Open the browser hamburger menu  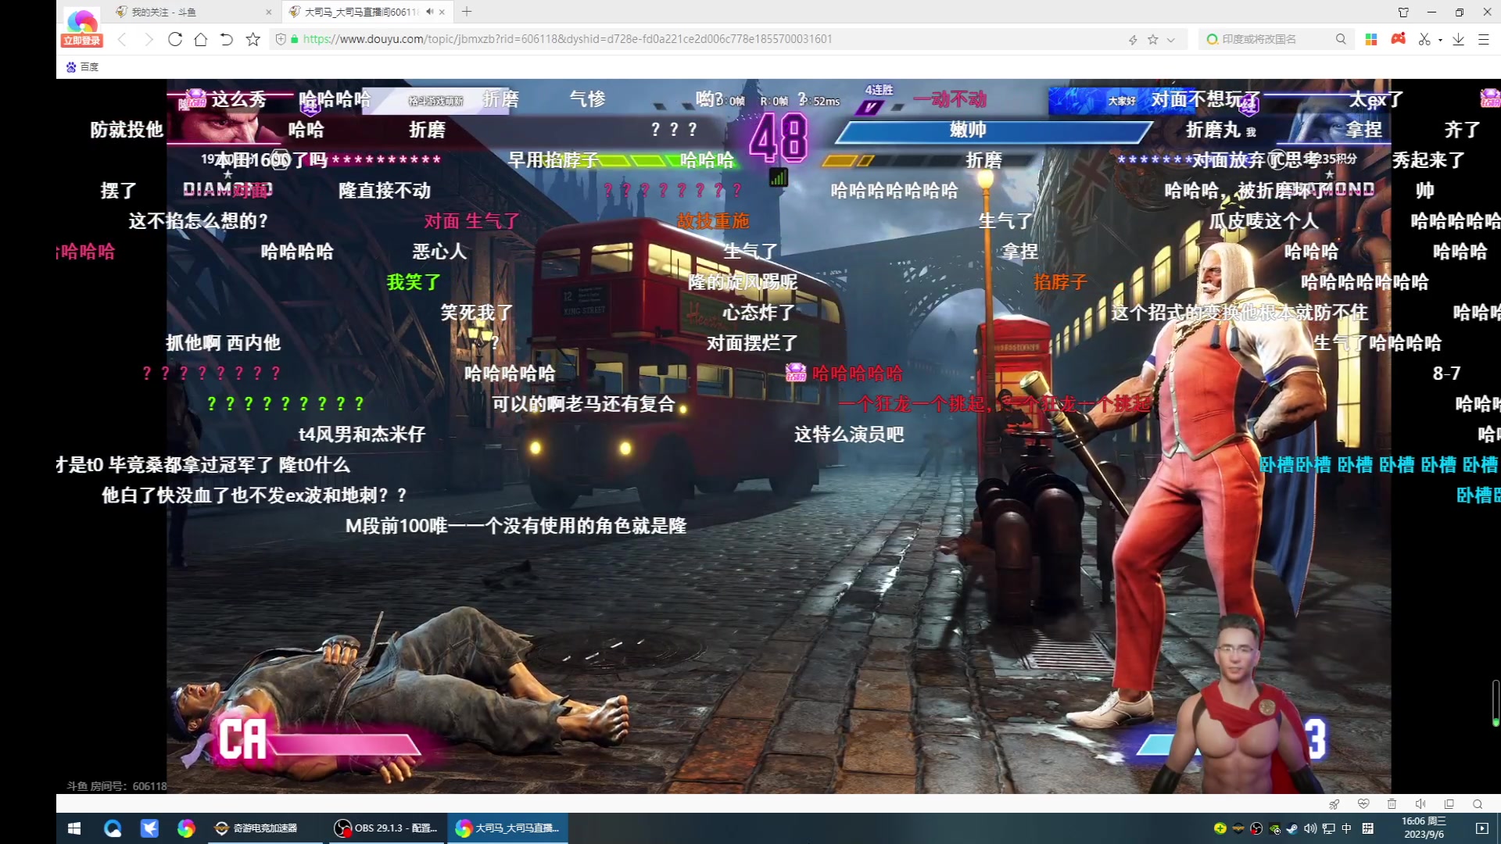click(1483, 39)
